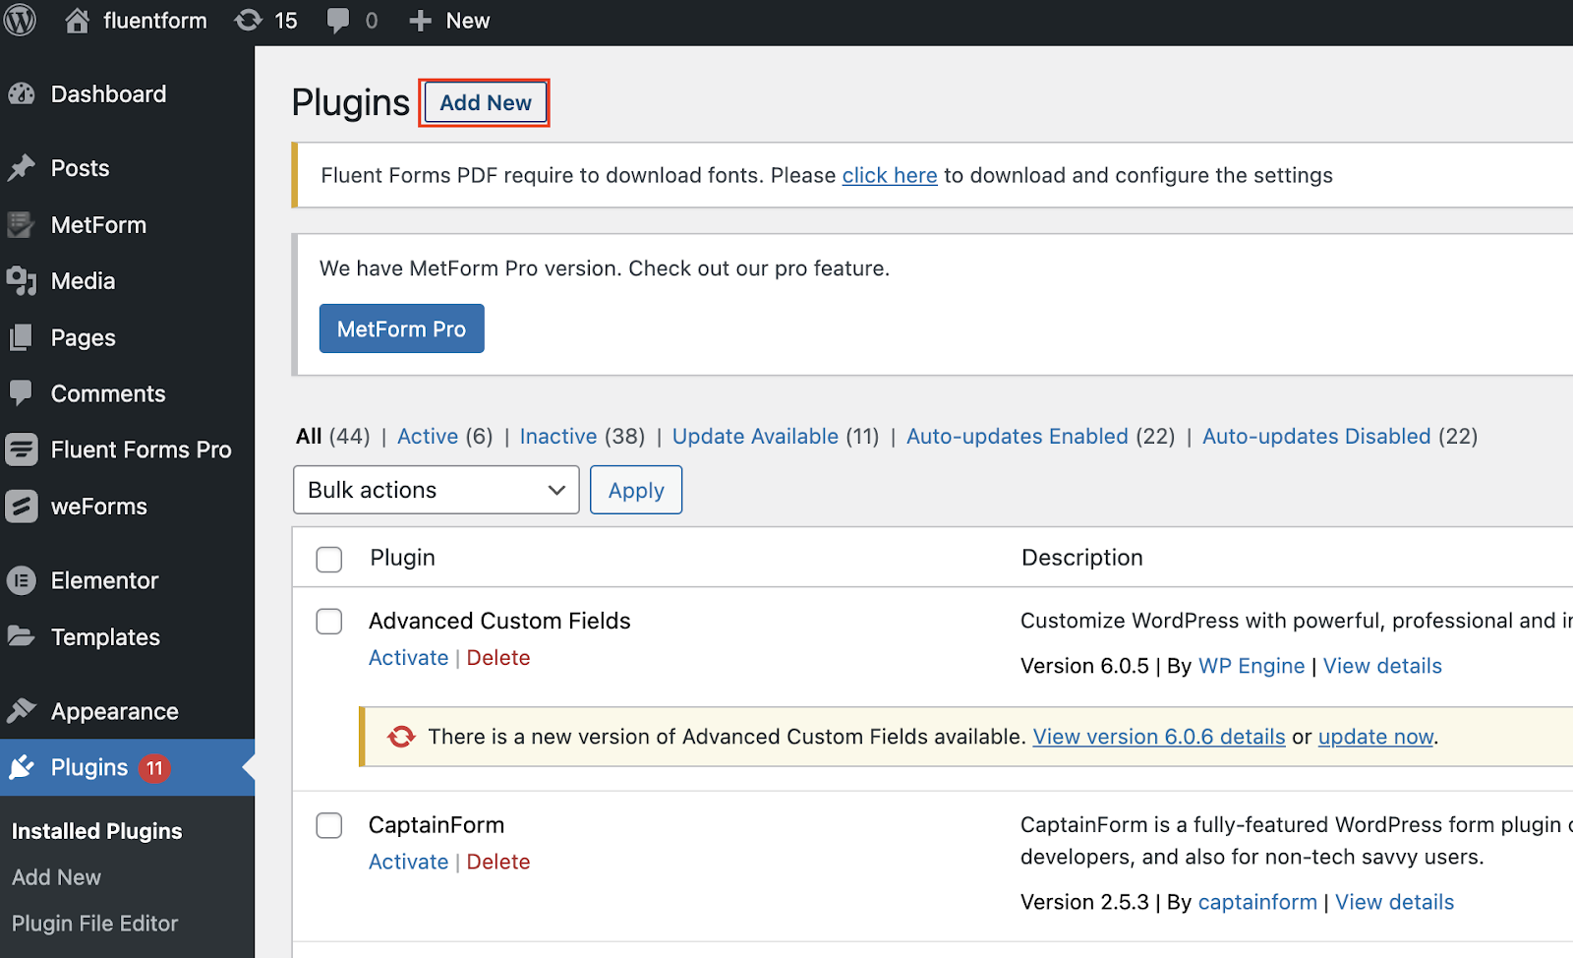Click the Apply bulk action button

(636, 490)
